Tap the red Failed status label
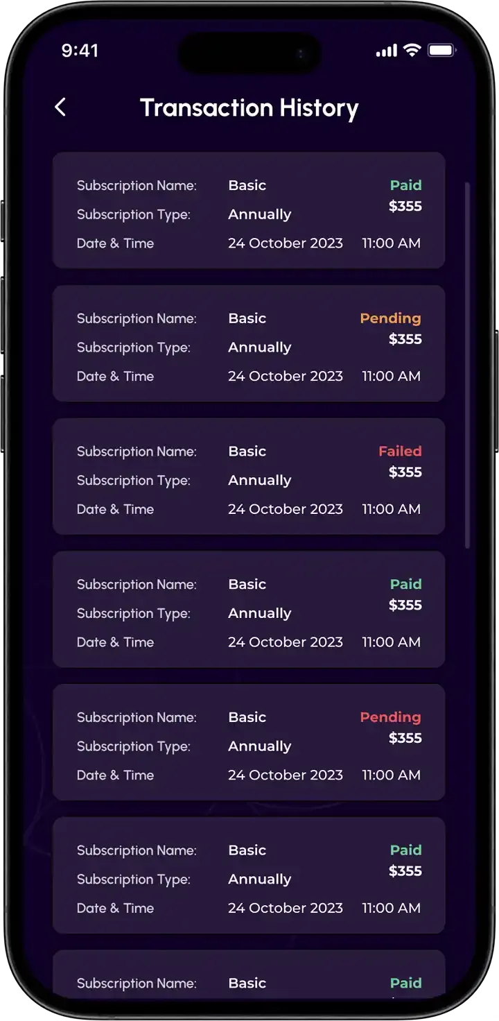 400,451
